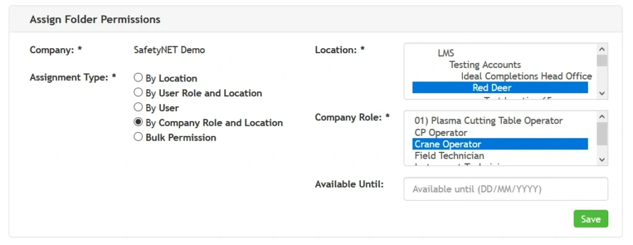Click Location list scroll down arrow
The image size is (633, 245).
(602, 93)
